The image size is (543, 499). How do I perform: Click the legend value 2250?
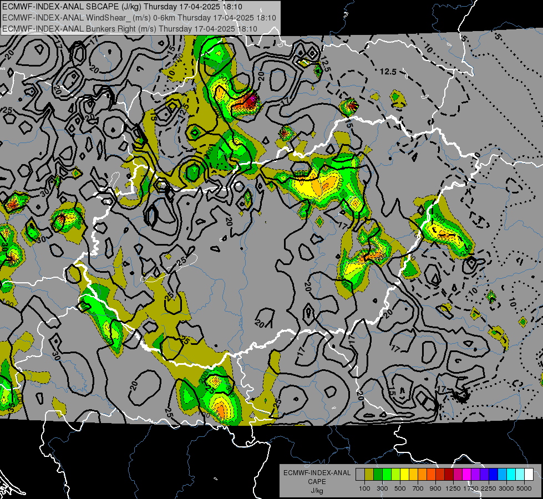coord(489,488)
